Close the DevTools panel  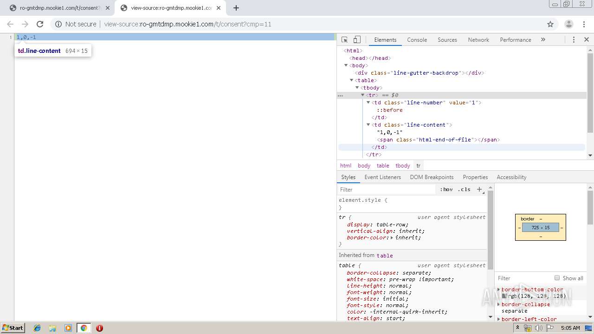(587, 40)
